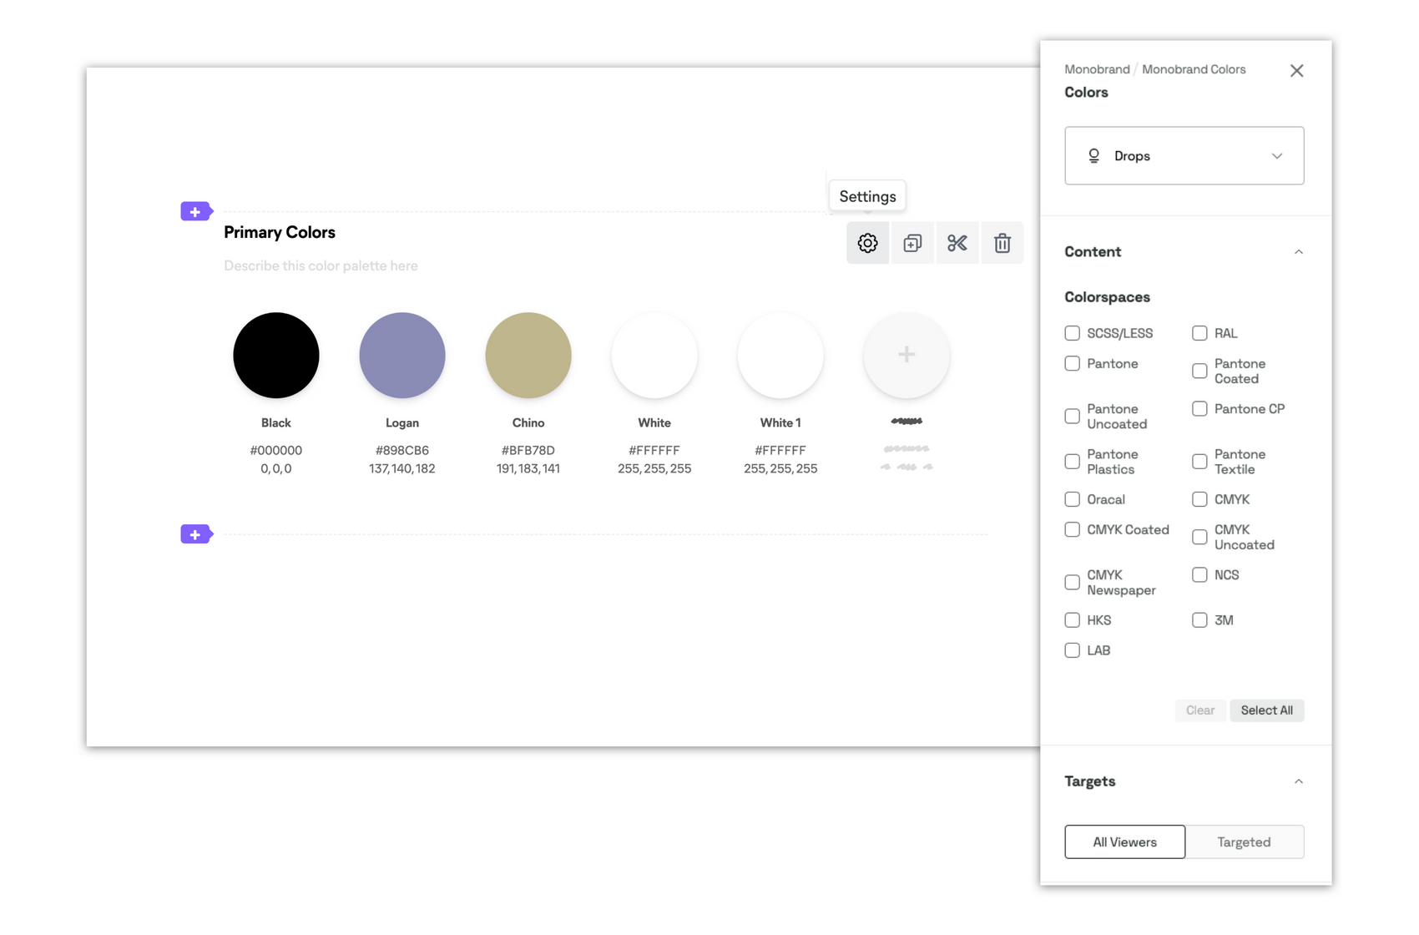Image resolution: width=1419 pixels, height=935 pixels.
Task: Enable the SCSS/LESS colorspace checkbox
Action: click(x=1073, y=333)
